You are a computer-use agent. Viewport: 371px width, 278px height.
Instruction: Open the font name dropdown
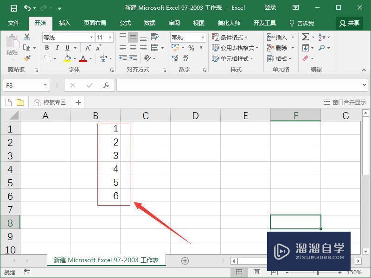[92, 37]
